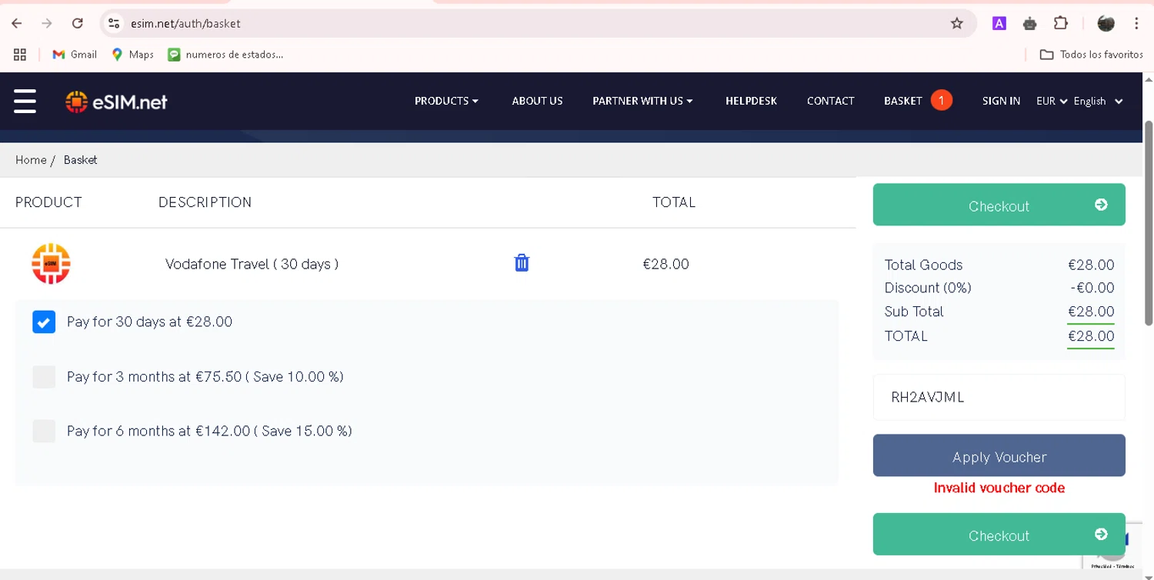
Task: Open numeros de estados bookmark
Action: [x=225, y=55]
